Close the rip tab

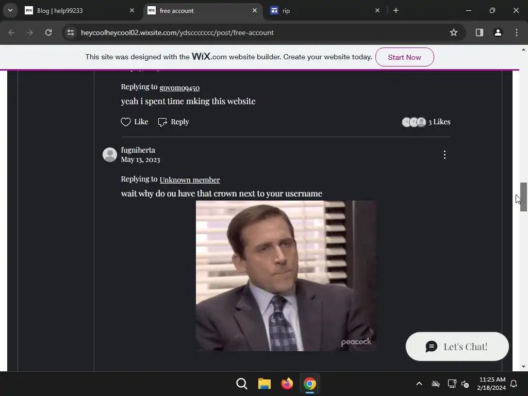point(377,11)
